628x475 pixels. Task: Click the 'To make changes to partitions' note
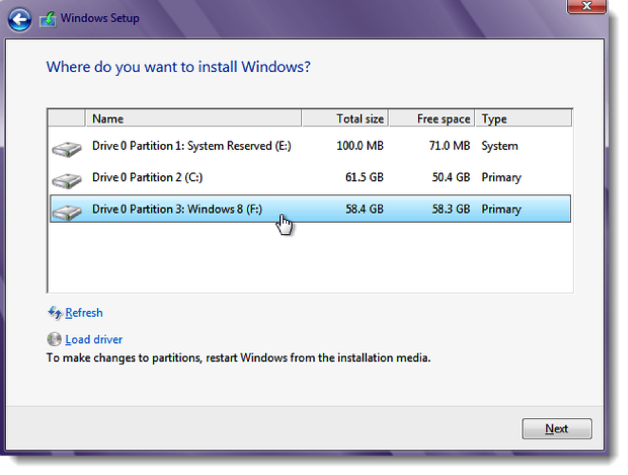pos(238,358)
